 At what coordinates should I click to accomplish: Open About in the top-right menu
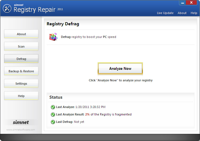tap(182, 13)
